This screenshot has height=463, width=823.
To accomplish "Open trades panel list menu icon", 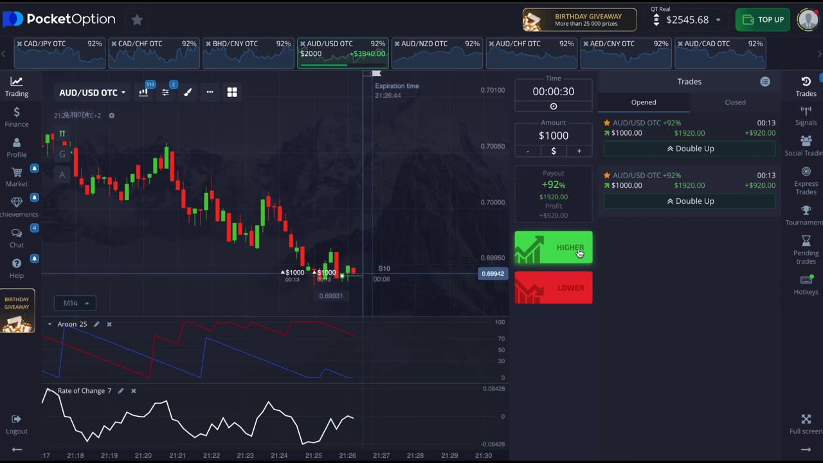I will pos(765,82).
